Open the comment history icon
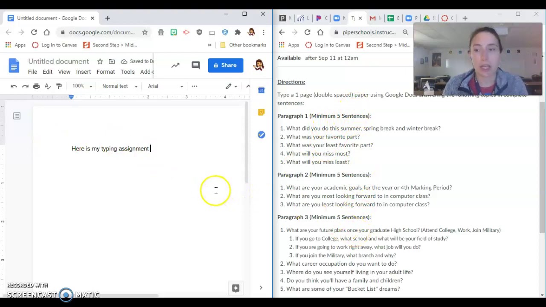 pyautogui.click(x=195, y=65)
